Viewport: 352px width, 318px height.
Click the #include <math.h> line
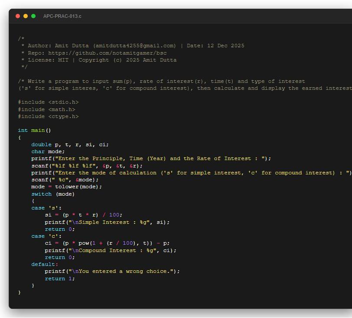[x=46, y=109]
